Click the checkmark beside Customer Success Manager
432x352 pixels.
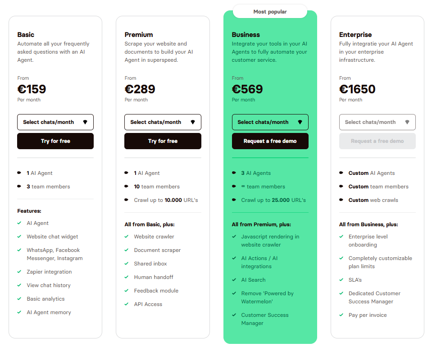pos(234,315)
